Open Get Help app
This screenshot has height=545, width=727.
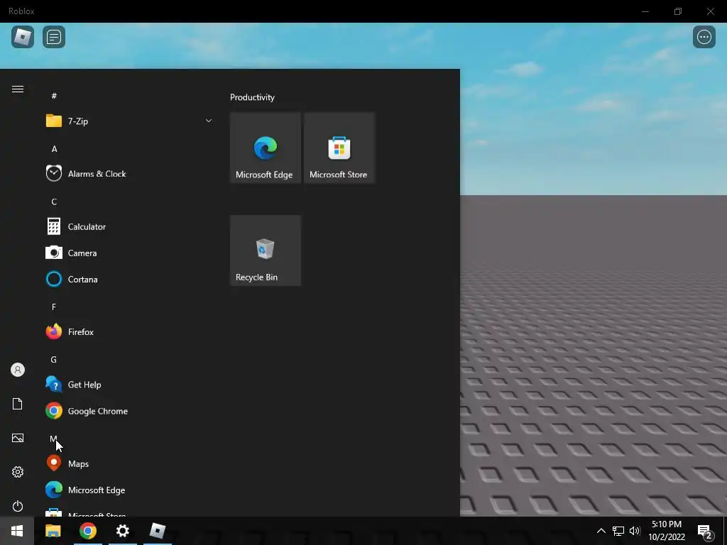(129, 385)
